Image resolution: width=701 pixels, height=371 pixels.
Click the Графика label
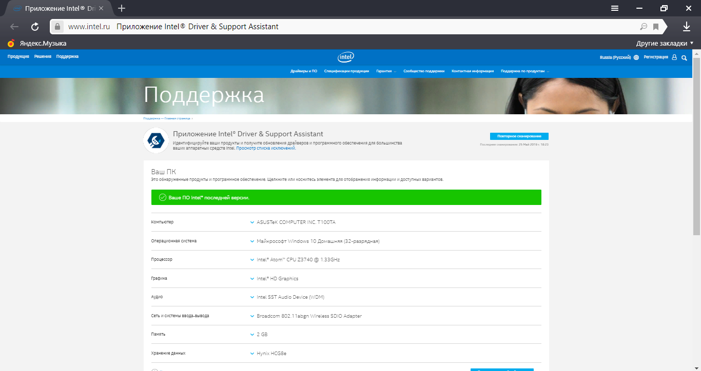[x=159, y=278]
